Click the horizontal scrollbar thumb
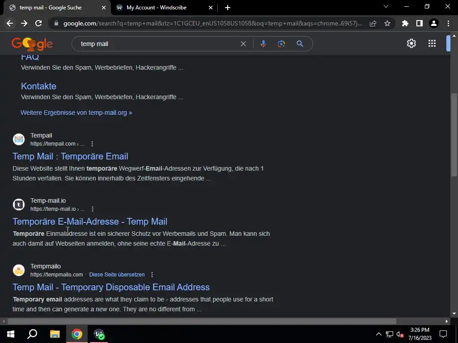 pos(202,322)
